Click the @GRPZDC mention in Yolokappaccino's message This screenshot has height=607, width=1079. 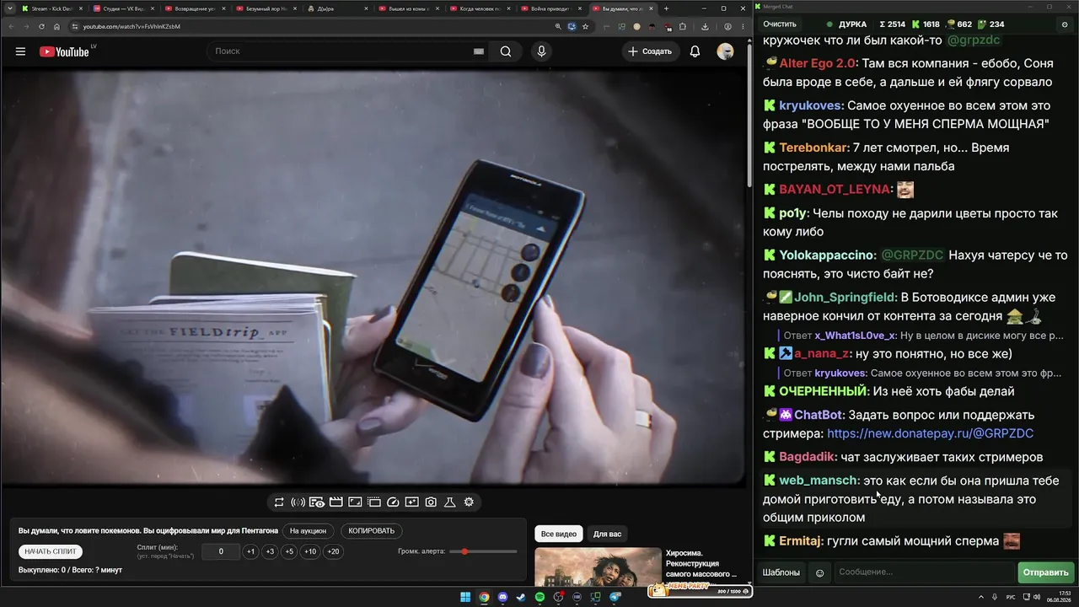(x=912, y=255)
